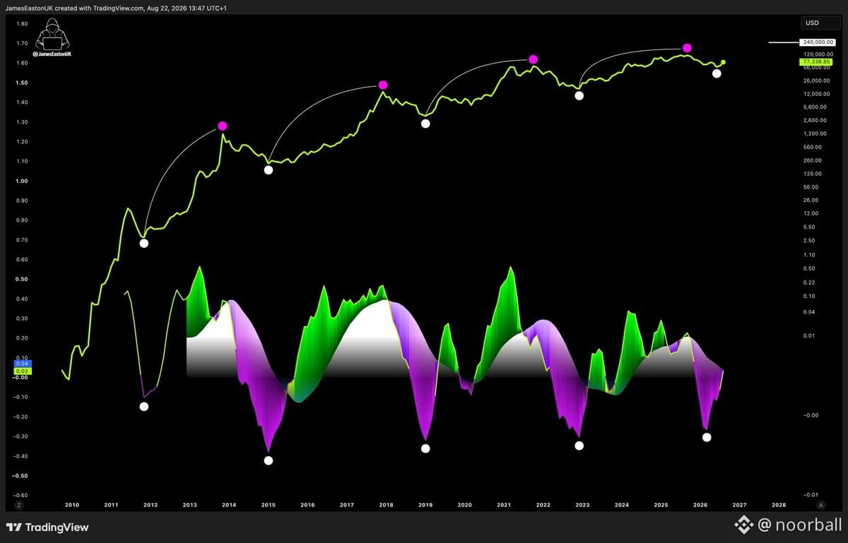Click the 1.50 value on left scale
848x543 pixels.
[22, 83]
